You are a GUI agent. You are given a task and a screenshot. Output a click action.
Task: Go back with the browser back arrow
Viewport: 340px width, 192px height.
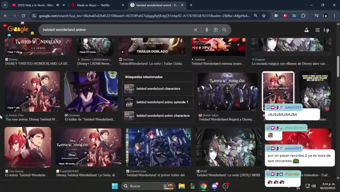(x=5, y=16)
